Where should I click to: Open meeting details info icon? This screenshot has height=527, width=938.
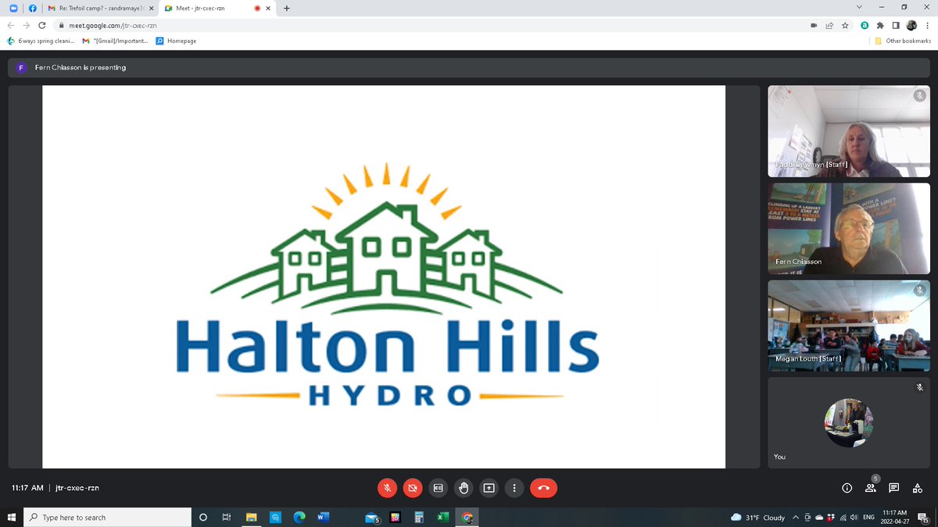coord(847,488)
